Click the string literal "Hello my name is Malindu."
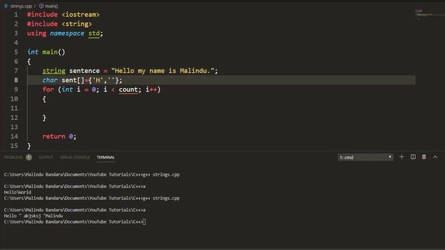Image resolution: width=445 pixels, height=250 pixels. pos(163,71)
